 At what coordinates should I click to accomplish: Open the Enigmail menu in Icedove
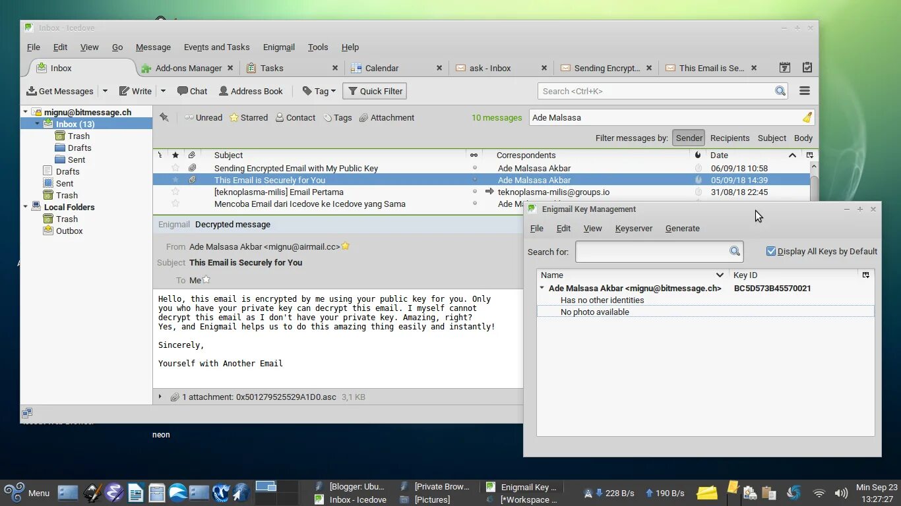[278, 47]
